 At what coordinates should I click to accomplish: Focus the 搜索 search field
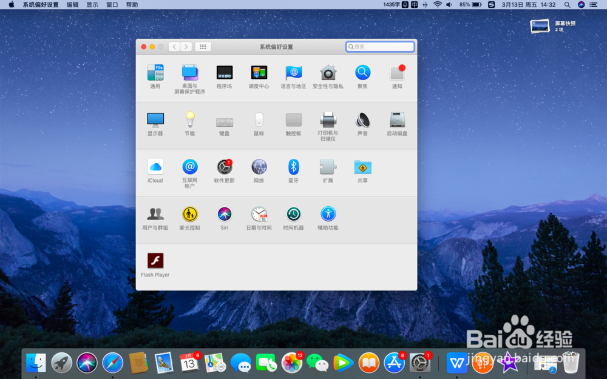pos(380,47)
